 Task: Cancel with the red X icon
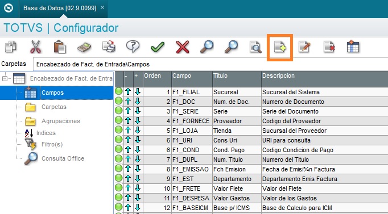click(x=183, y=47)
